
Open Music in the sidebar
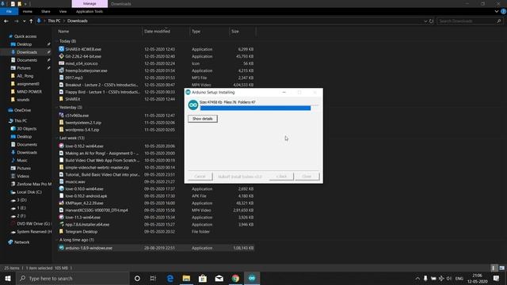22,160
